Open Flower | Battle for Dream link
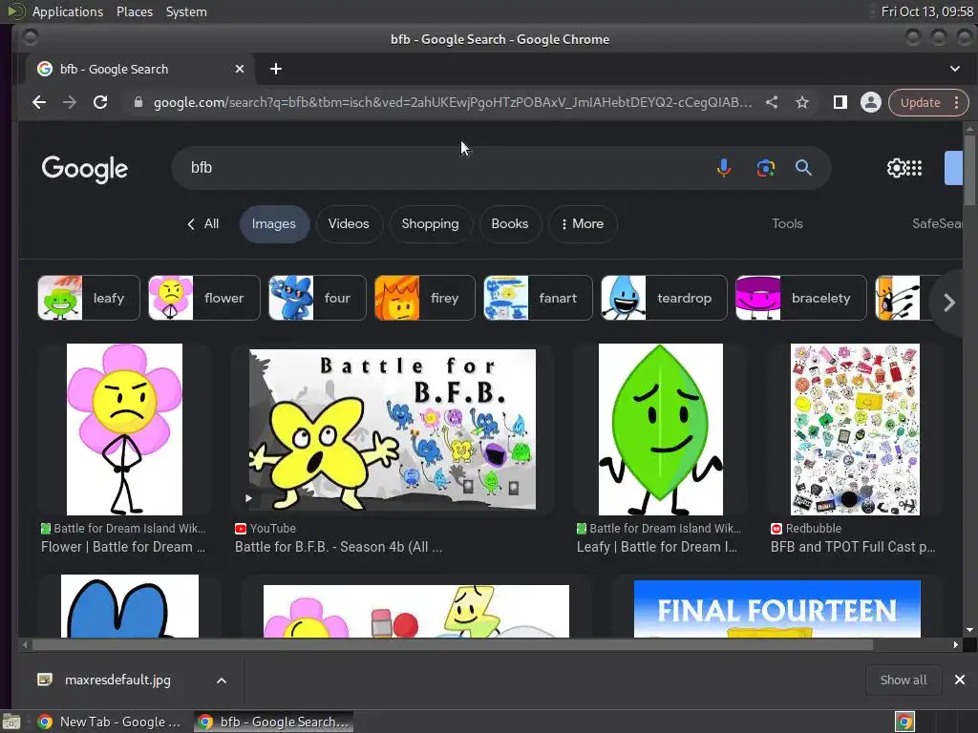 [x=123, y=547]
